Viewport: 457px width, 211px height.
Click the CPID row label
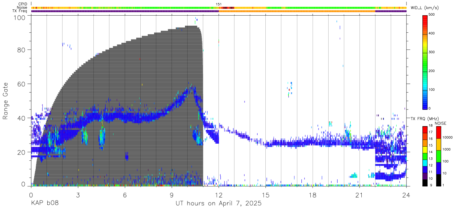[23, 4]
